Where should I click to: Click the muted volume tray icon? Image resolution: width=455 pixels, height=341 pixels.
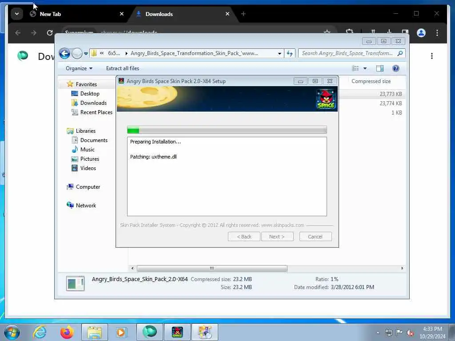(x=410, y=333)
